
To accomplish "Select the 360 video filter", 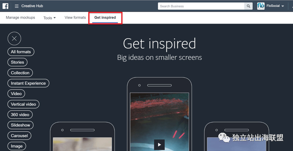I will [x=20, y=114].
